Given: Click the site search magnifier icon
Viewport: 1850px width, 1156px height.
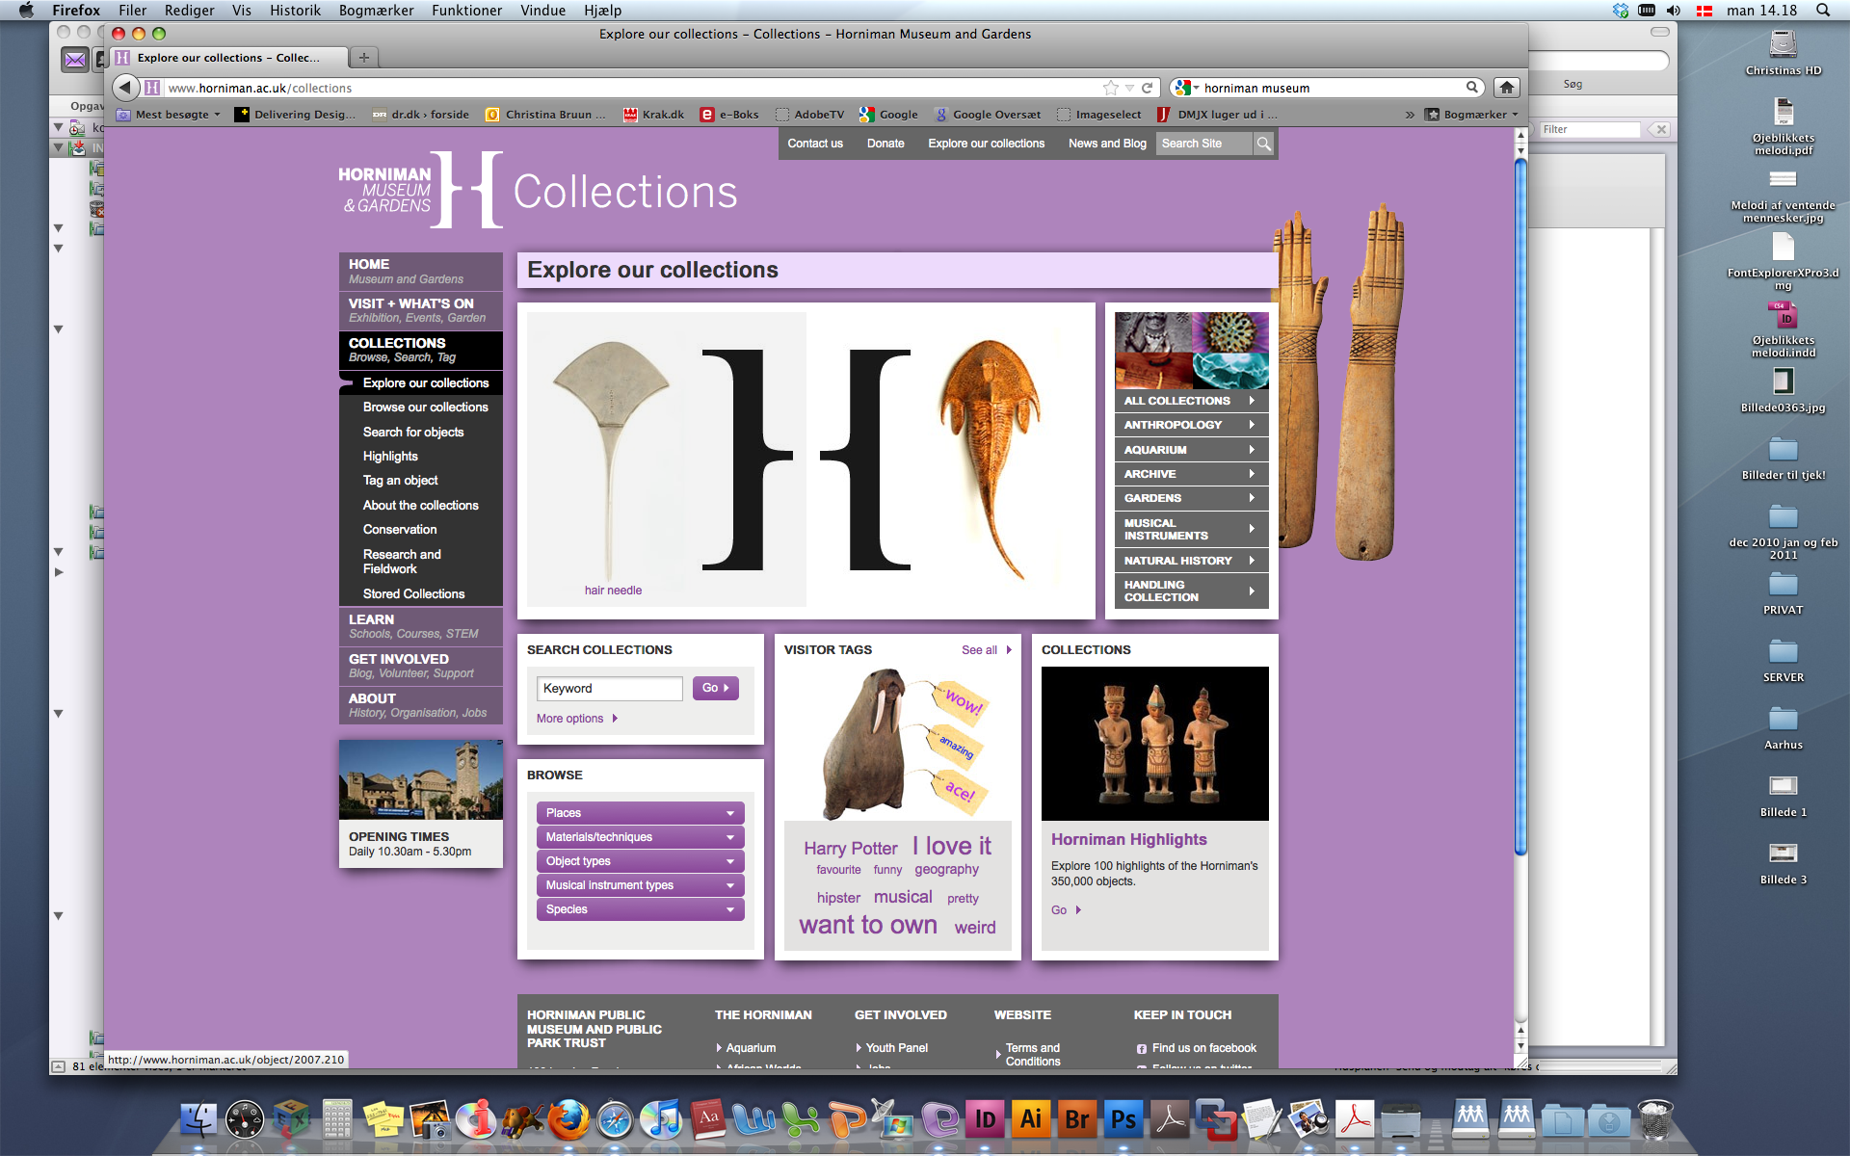Looking at the screenshot, I should (1263, 144).
